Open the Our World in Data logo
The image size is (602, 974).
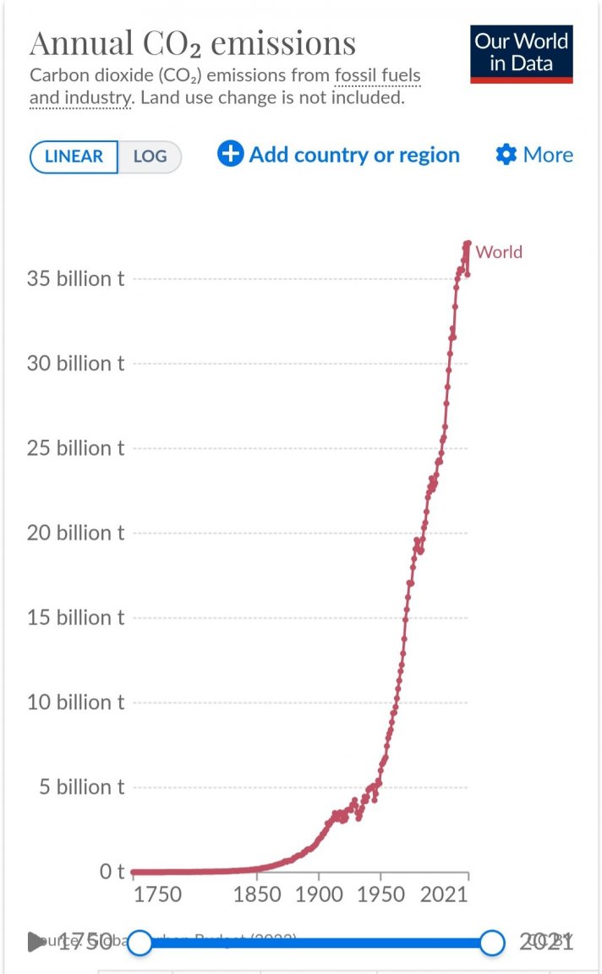coord(521,54)
